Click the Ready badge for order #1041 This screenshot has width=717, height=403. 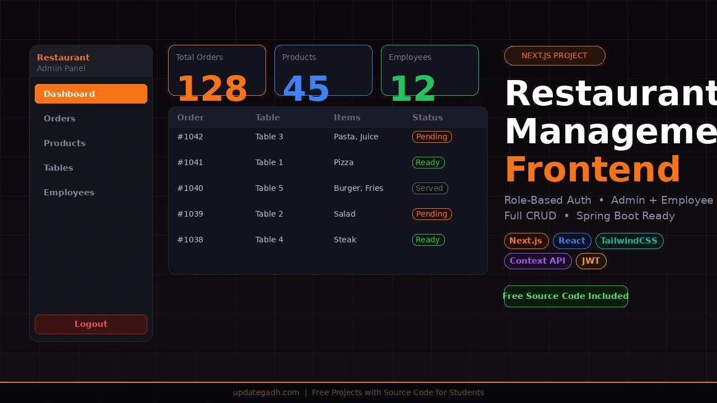click(x=428, y=162)
